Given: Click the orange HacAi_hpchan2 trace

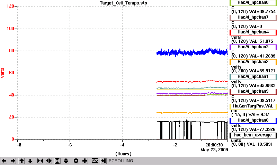Looking at the screenshot, I should pyautogui.click(x=192, y=112).
